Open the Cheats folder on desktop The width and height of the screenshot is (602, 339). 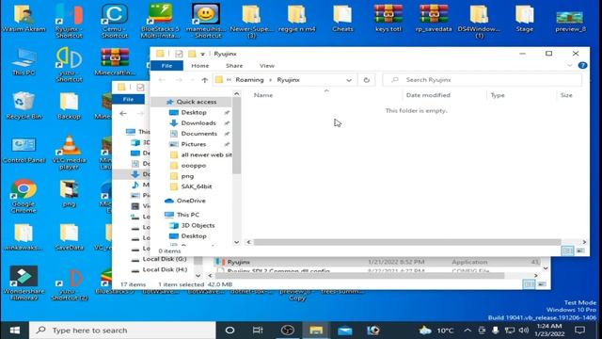pyautogui.click(x=342, y=18)
